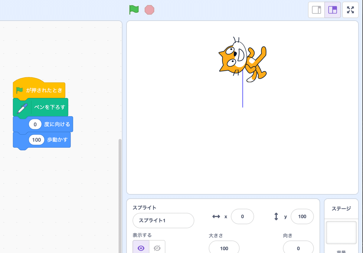
Task: Click the 'ステージ' panel header
Action: [x=341, y=209]
